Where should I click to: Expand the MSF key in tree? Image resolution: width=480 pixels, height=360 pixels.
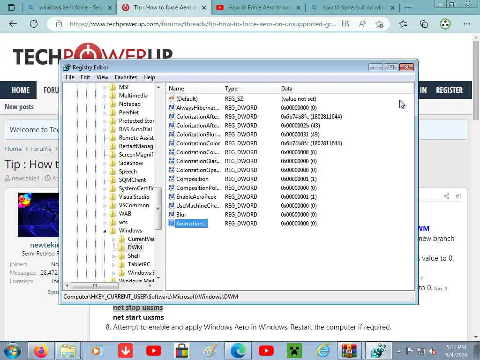[x=105, y=88]
